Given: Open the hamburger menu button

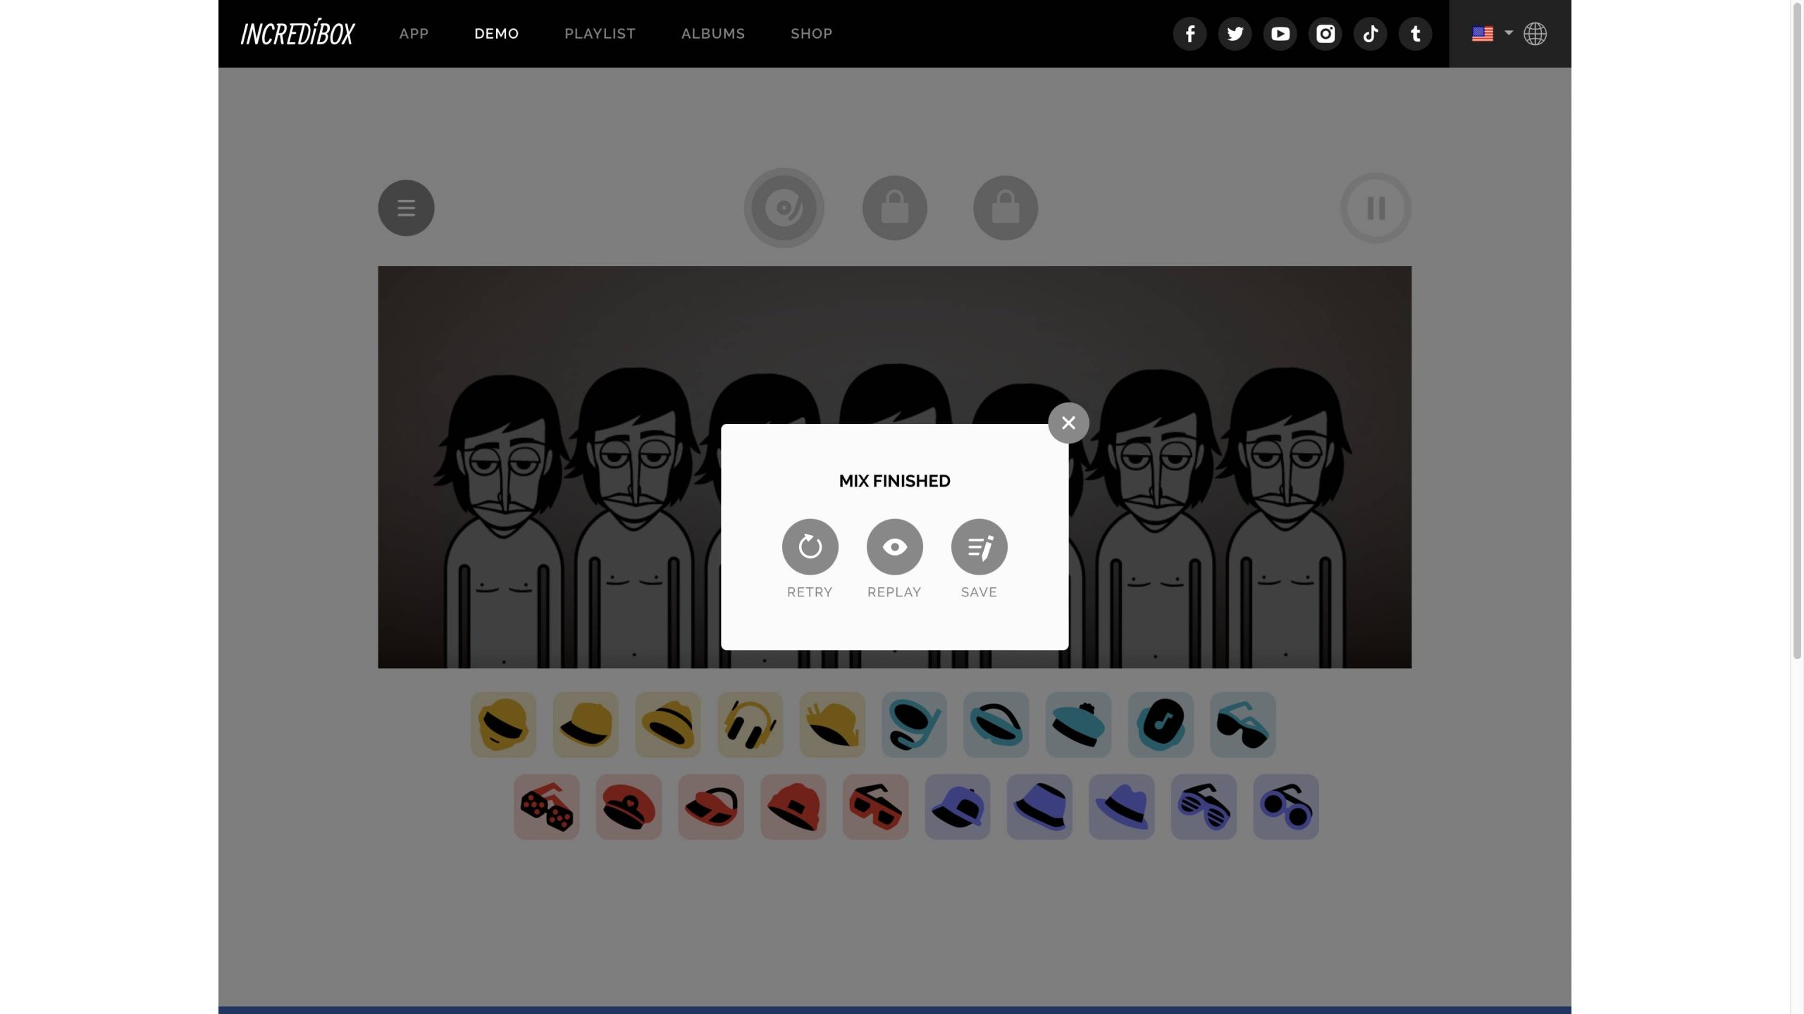Looking at the screenshot, I should (406, 208).
